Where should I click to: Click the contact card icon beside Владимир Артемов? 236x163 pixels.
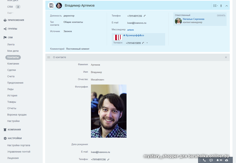coord(51,6)
